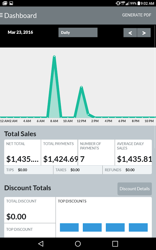Open image notification icon in status bar
The height and width of the screenshot is (250, 156).
pyautogui.click(x=11, y=3)
